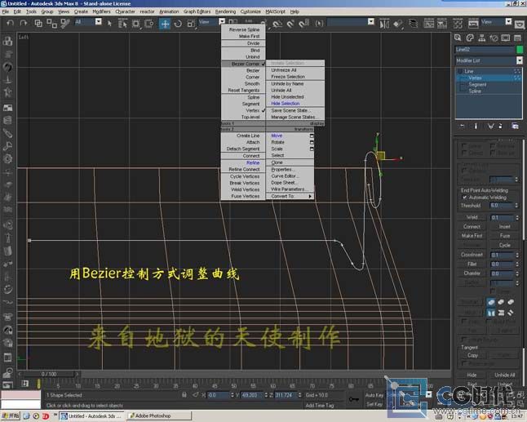Activate the Select and Rotate tool
The width and height of the screenshot is (527, 422).
tap(178, 23)
